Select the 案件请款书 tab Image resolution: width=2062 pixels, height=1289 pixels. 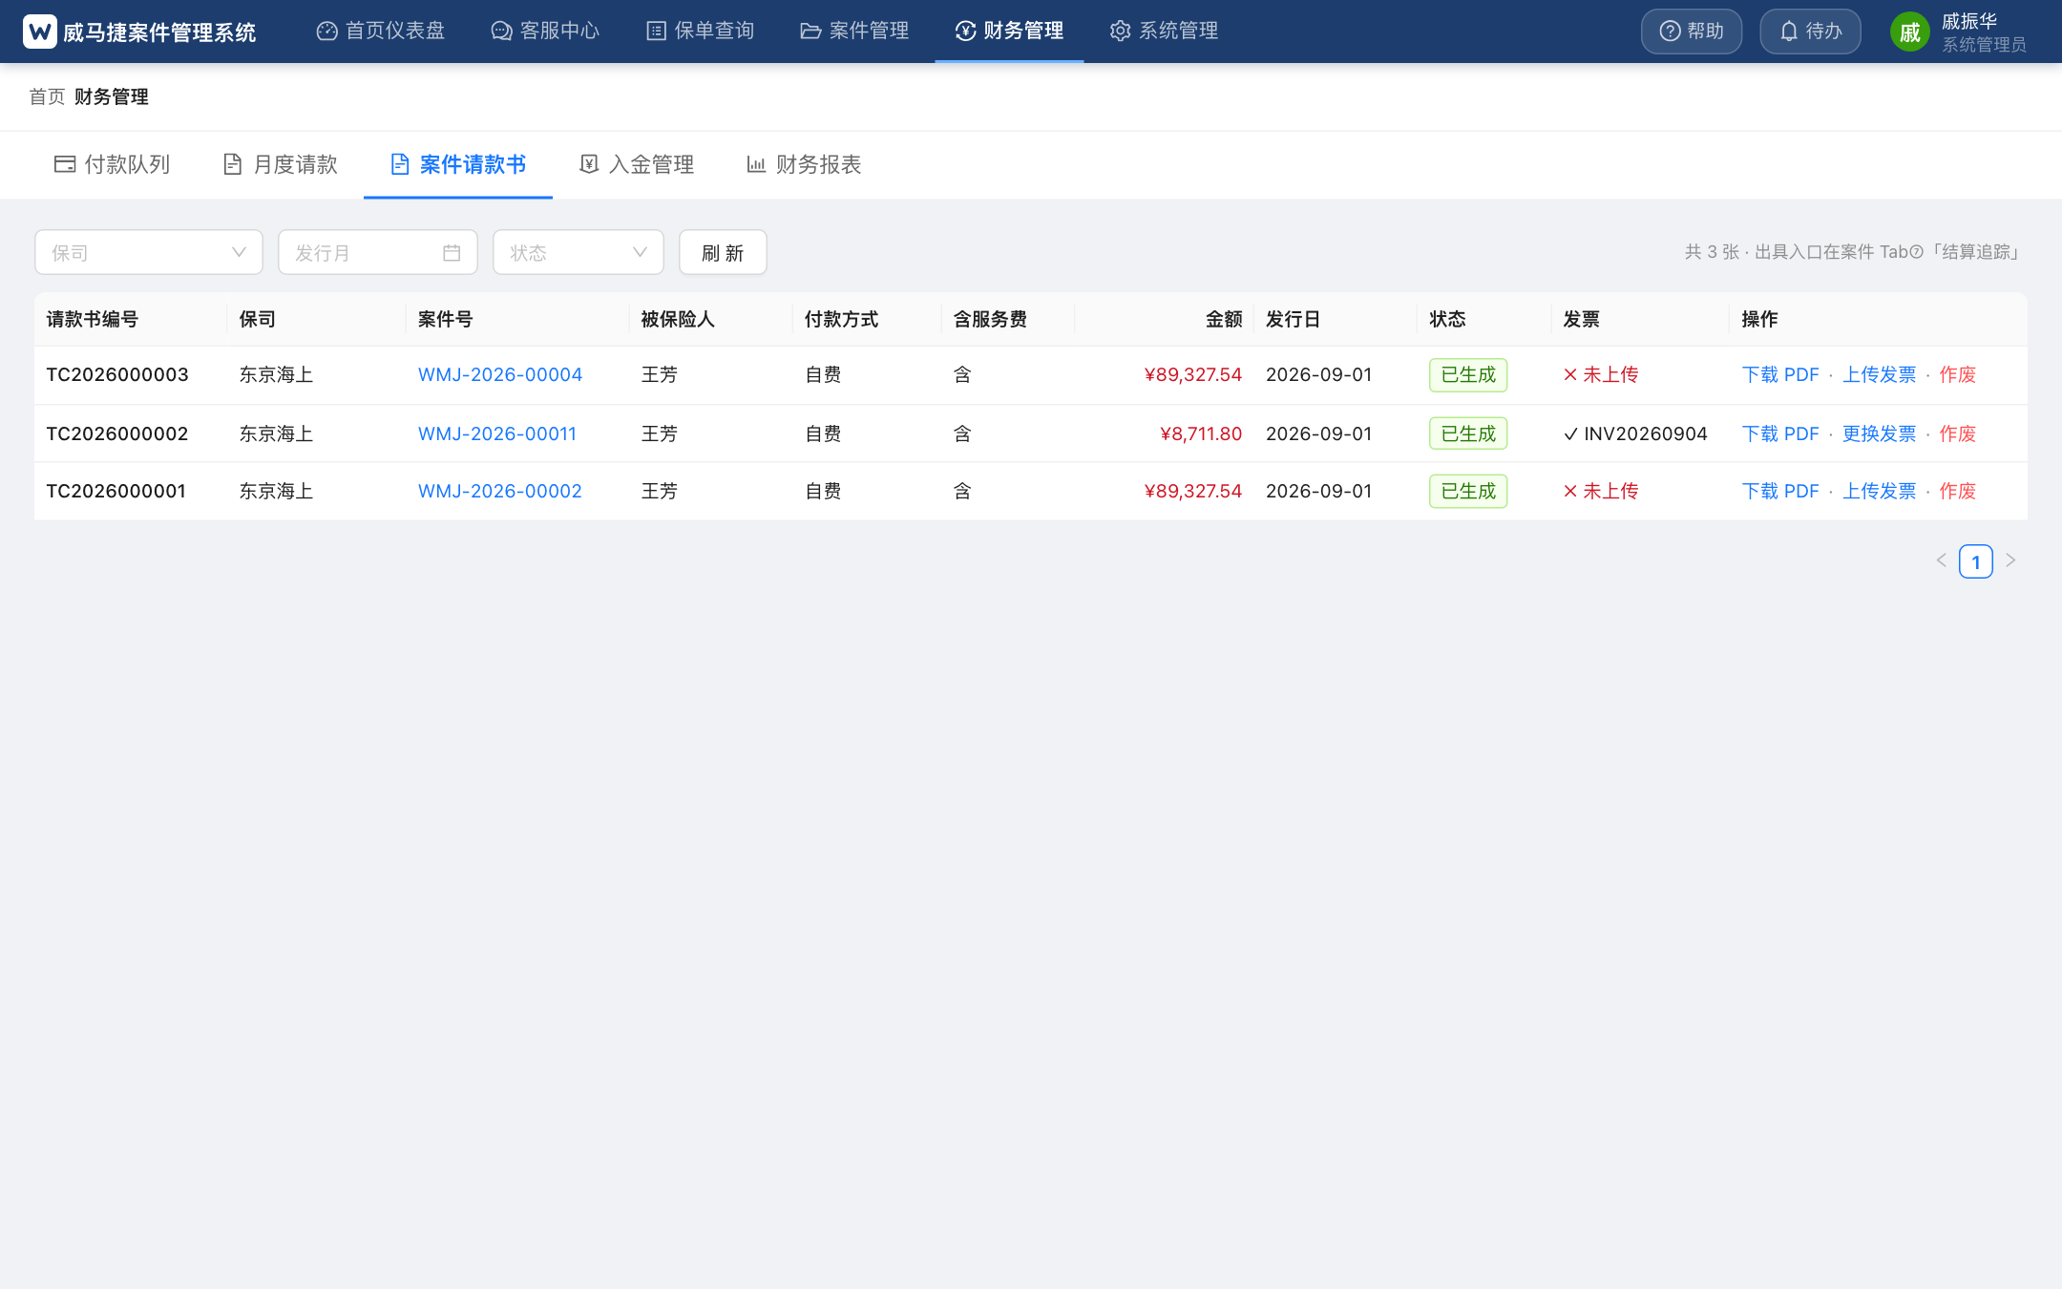coord(458,164)
